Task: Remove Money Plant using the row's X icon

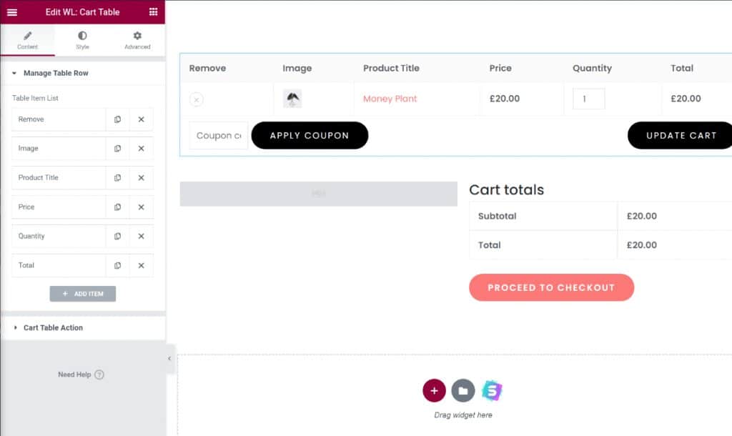Action: click(196, 99)
